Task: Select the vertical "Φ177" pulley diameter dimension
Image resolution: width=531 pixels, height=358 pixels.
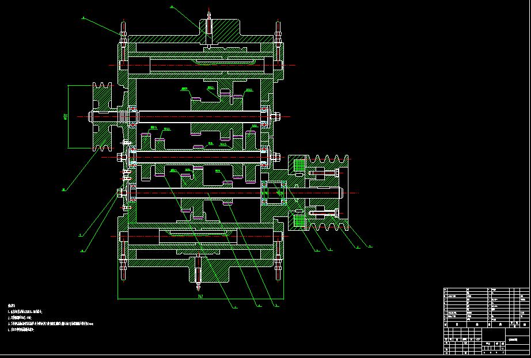Action: pos(66,117)
